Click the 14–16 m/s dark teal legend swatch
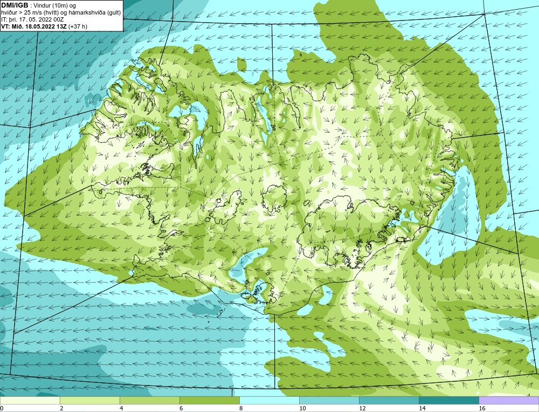539x412 pixels. [448, 400]
